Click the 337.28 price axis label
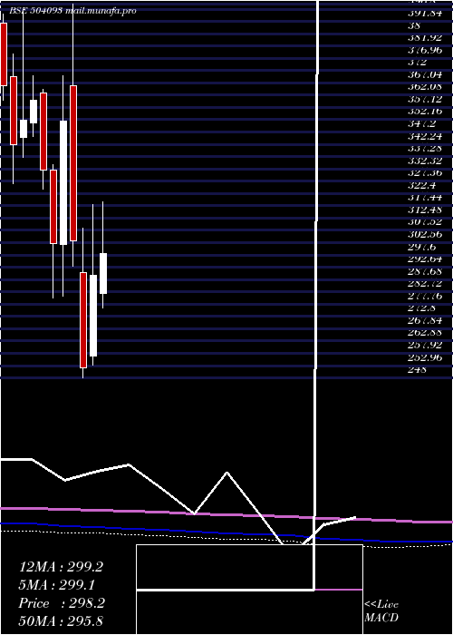The image size is (453, 635). click(425, 148)
